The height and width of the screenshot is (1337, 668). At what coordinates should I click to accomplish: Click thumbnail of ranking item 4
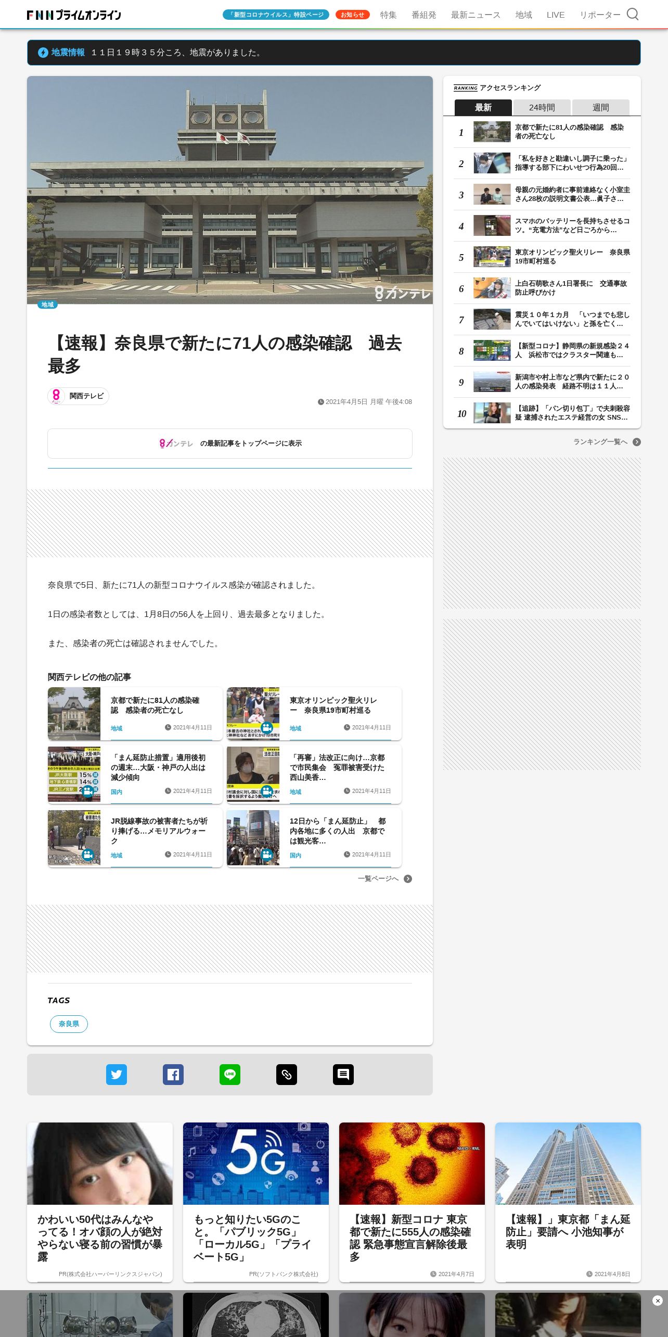click(492, 225)
